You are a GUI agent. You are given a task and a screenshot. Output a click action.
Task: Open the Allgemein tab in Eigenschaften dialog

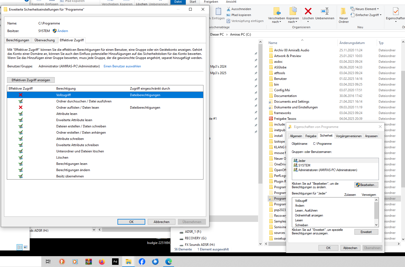pyautogui.click(x=296, y=136)
